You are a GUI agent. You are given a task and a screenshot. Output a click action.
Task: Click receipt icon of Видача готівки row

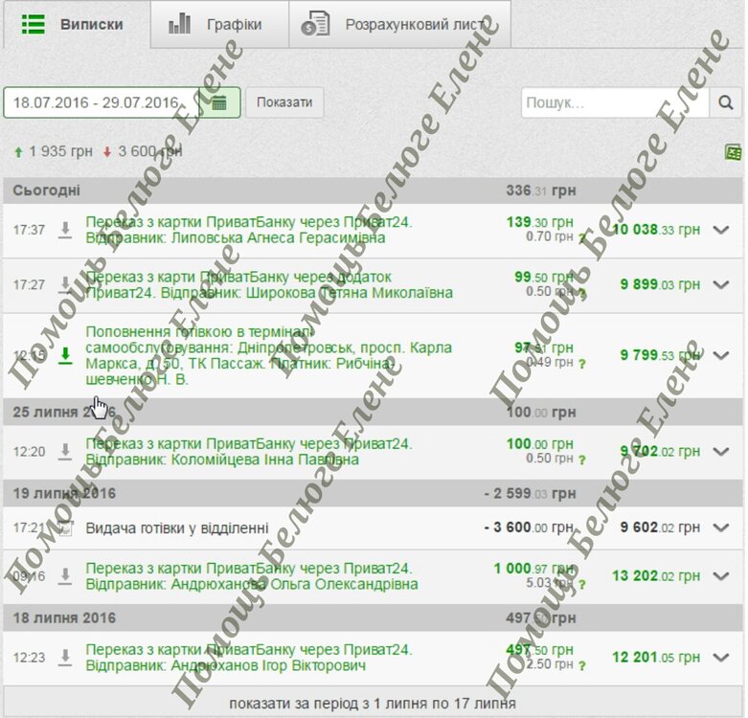(x=65, y=527)
